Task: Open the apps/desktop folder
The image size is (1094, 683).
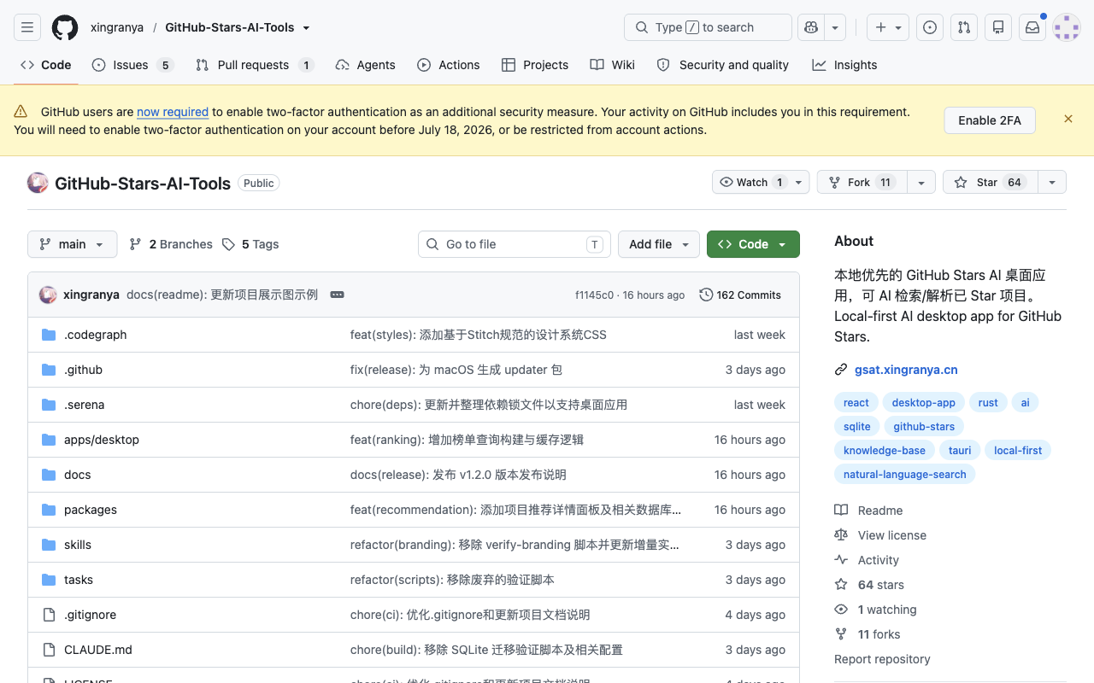Action: 102,440
